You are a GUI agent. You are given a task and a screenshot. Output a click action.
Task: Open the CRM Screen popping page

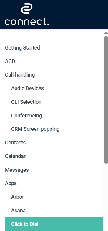pos(35,129)
